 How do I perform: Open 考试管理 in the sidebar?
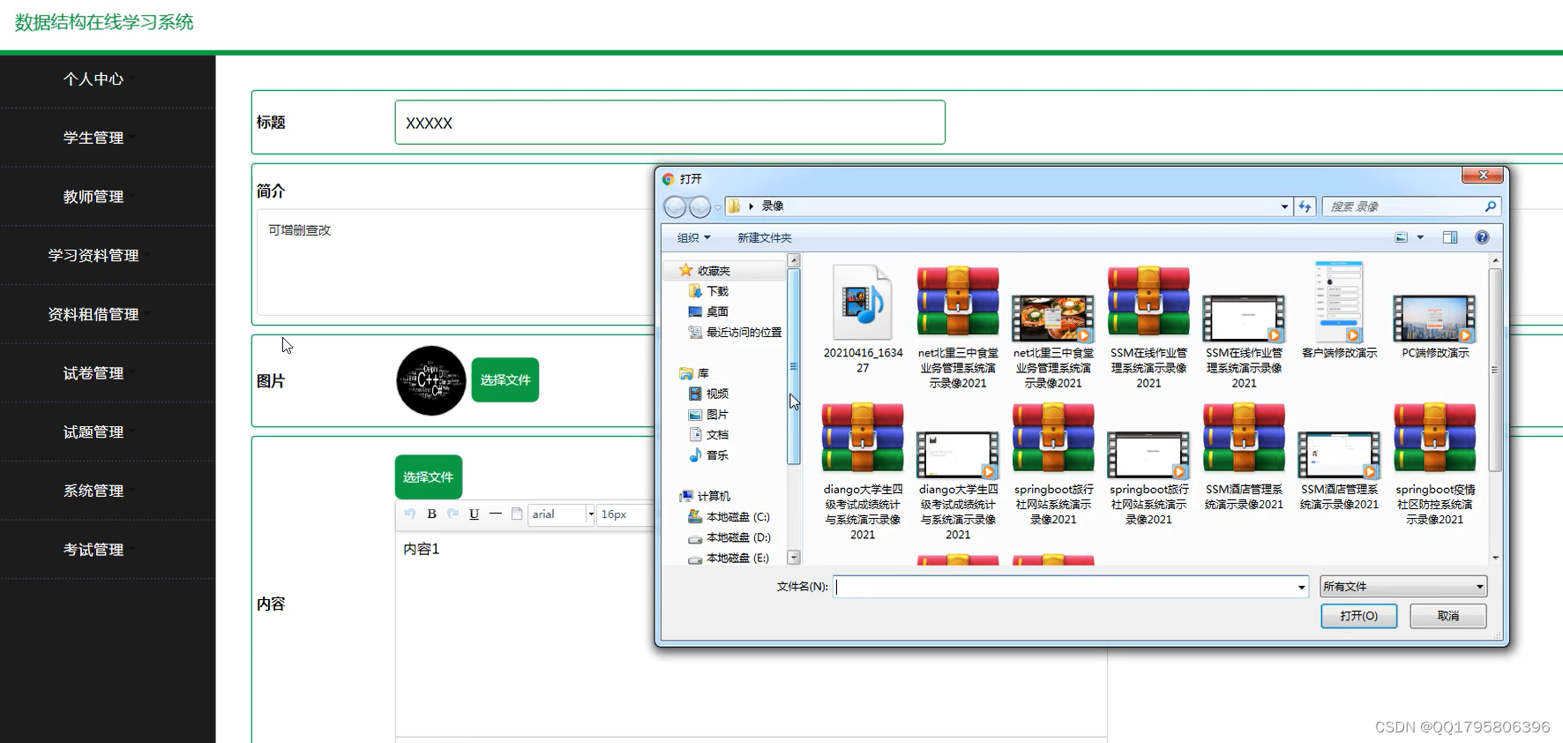click(93, 550)
